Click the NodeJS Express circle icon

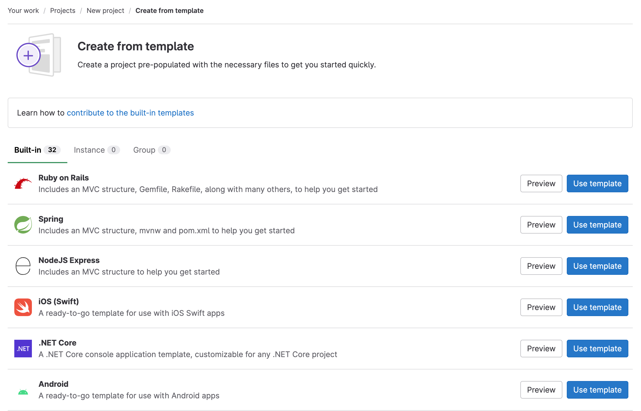click(x=23, y=266)
